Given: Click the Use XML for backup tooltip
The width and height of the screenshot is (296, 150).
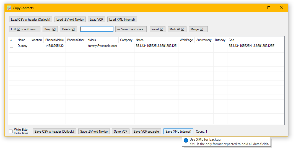Looking at the screenshot, I should click(226, 142).
